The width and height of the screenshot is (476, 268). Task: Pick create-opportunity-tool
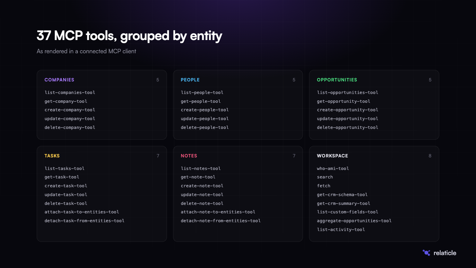[x=347, y=110]
